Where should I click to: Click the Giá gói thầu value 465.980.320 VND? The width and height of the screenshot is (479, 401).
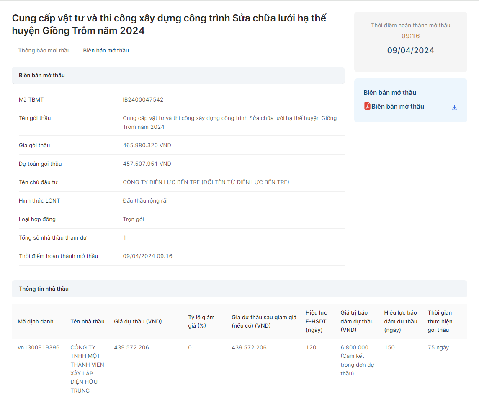(x=147, y=146)
